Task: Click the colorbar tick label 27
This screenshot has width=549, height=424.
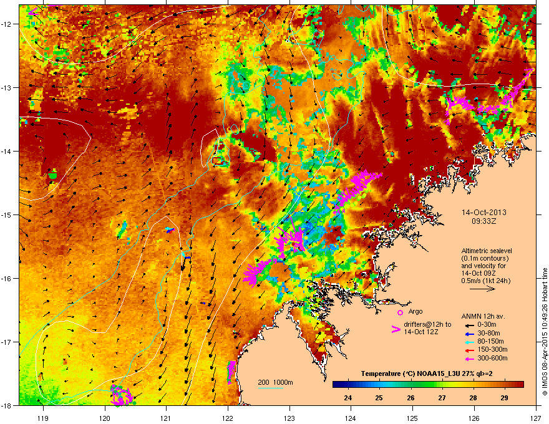Action: [x=442, y=398]
